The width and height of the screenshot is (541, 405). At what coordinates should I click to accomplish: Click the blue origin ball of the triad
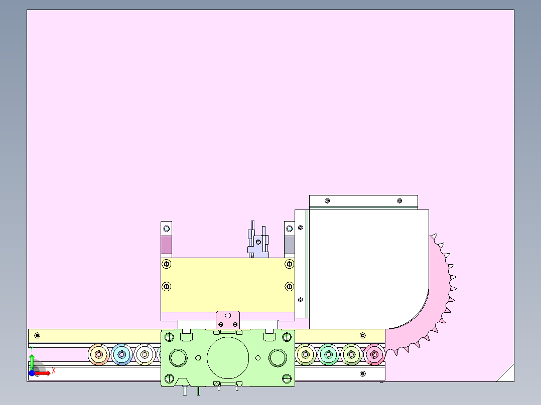tap(32, 373)
